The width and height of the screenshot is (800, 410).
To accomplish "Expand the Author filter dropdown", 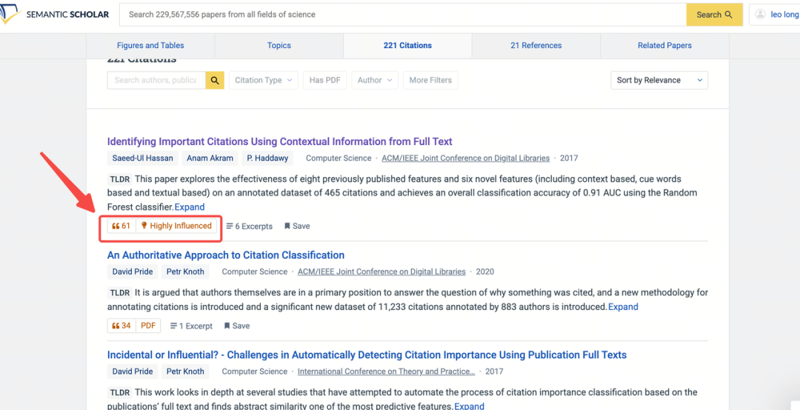I will pyautogui.click(x=375, y=80).
